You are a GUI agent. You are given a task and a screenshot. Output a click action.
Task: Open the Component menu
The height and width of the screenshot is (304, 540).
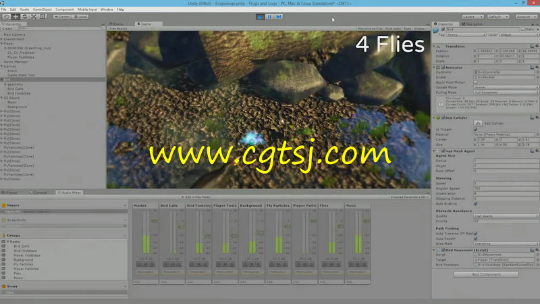(x=64, y=9)
